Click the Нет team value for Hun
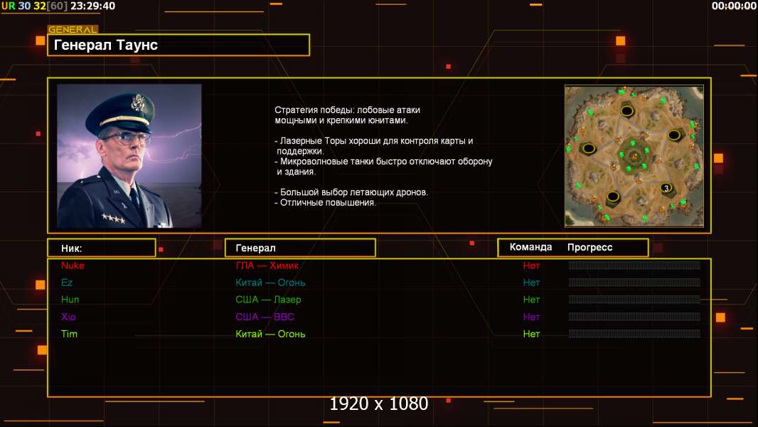Screen dimensions: 758x427 click(x=531, y=300)
